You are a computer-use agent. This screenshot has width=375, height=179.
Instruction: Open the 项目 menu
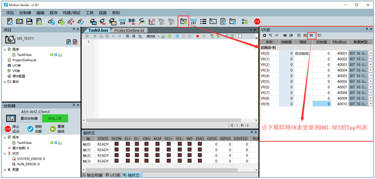click(x=10, y=13)
